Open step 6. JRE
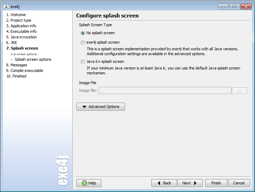 coord(12,43)
